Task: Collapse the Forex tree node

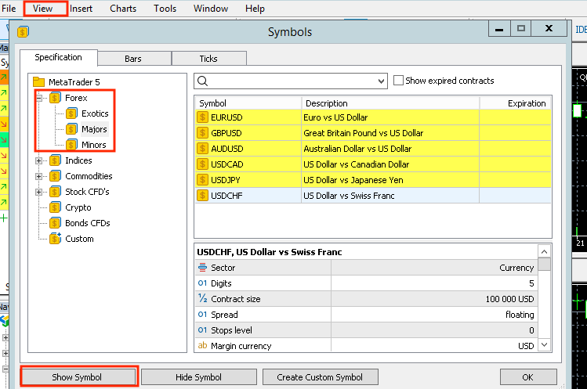Action: (x=39, y=98)
